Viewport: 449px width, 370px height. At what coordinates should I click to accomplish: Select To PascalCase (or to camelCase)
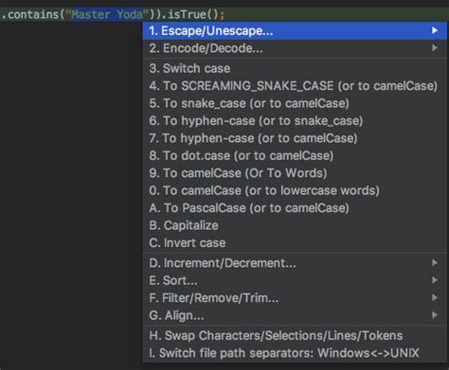[295, 208]
